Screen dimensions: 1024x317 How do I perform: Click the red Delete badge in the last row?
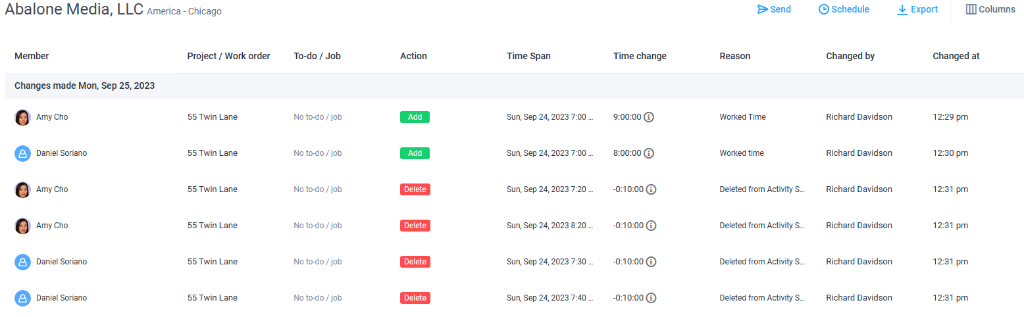coord(415,298)
